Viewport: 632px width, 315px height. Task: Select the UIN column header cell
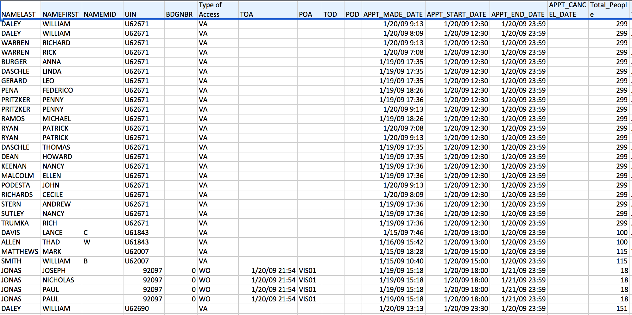(x=144, y=10)
